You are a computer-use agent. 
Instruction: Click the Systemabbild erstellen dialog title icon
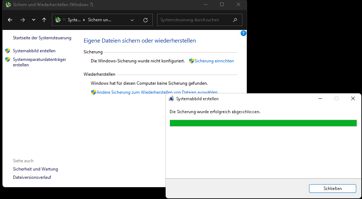tap(171, 99)
